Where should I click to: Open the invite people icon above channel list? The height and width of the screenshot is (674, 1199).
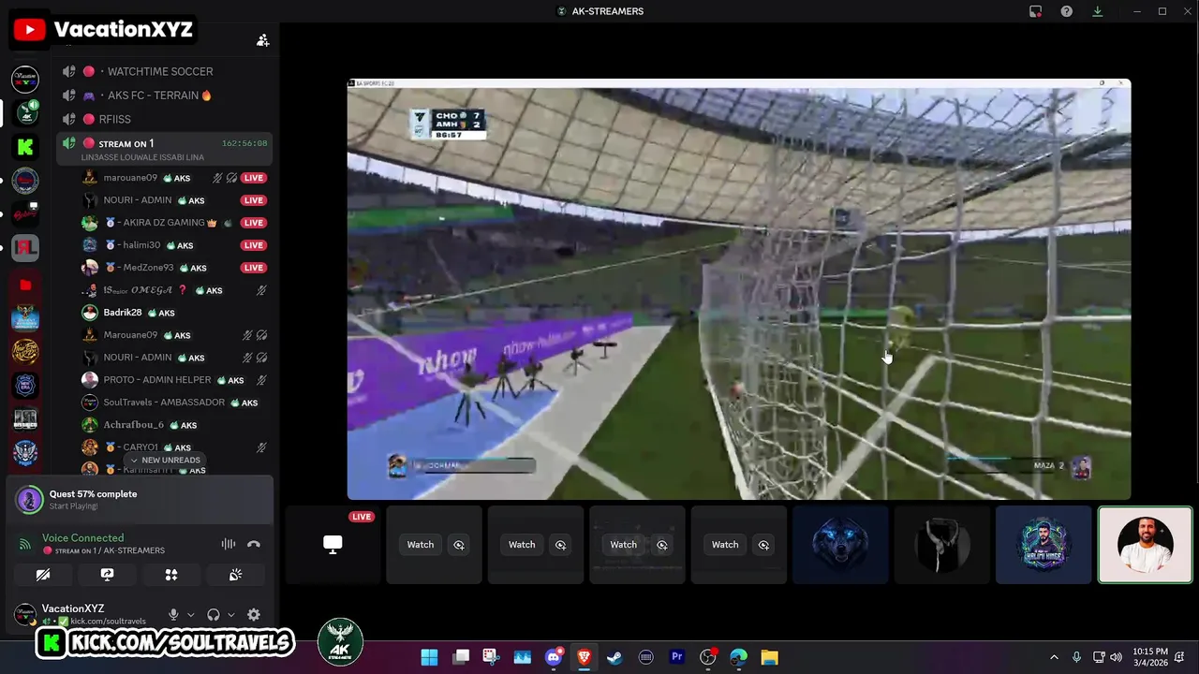pyautogui.click(x=263, y=40)
